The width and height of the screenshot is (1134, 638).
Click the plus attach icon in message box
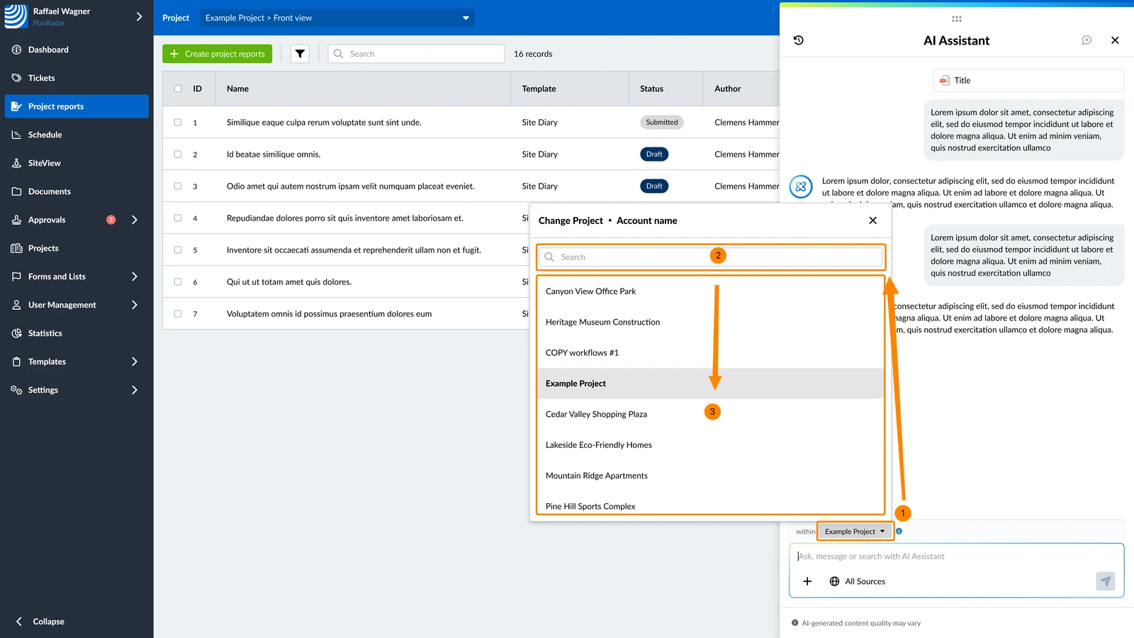pyautogui.click(x=807, y=581)
